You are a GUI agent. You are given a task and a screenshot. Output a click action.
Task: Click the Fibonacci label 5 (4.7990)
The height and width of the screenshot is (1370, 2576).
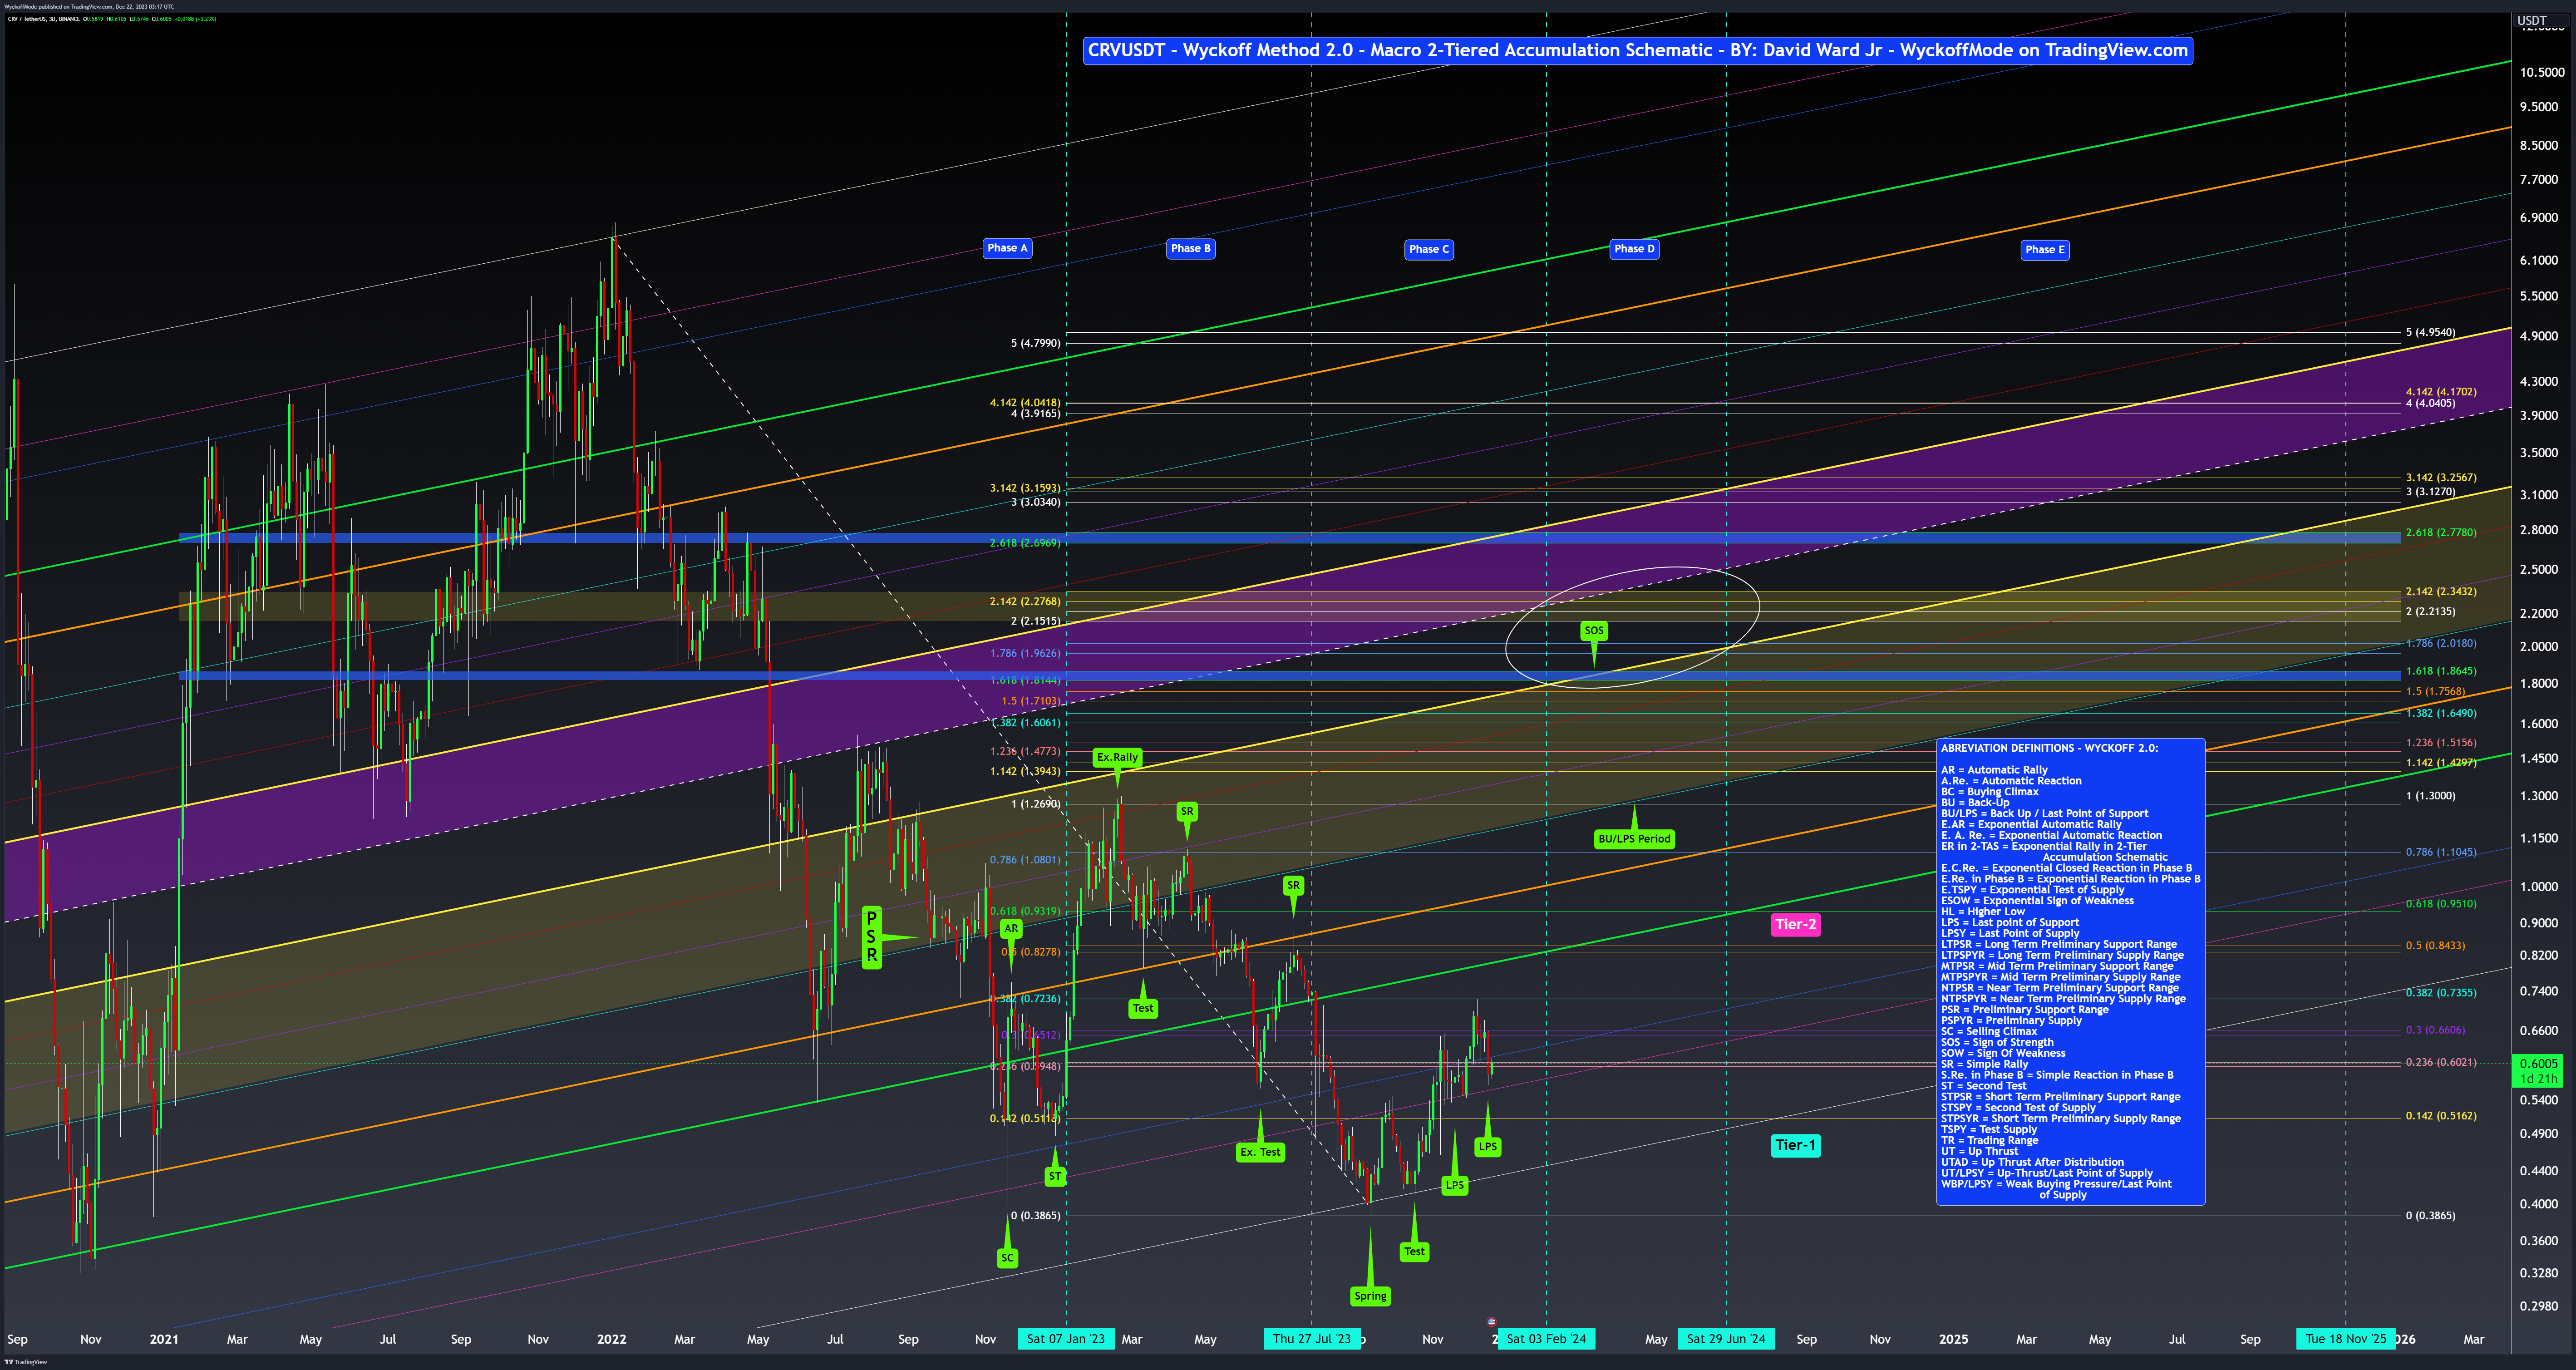1035,343
